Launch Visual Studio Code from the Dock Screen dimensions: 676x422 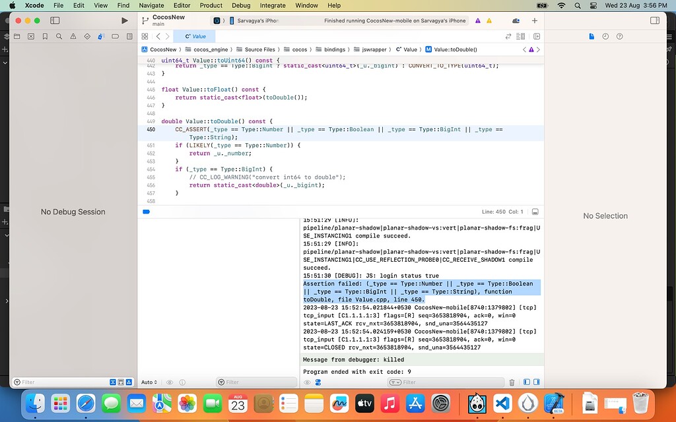[x=502, y=403]
